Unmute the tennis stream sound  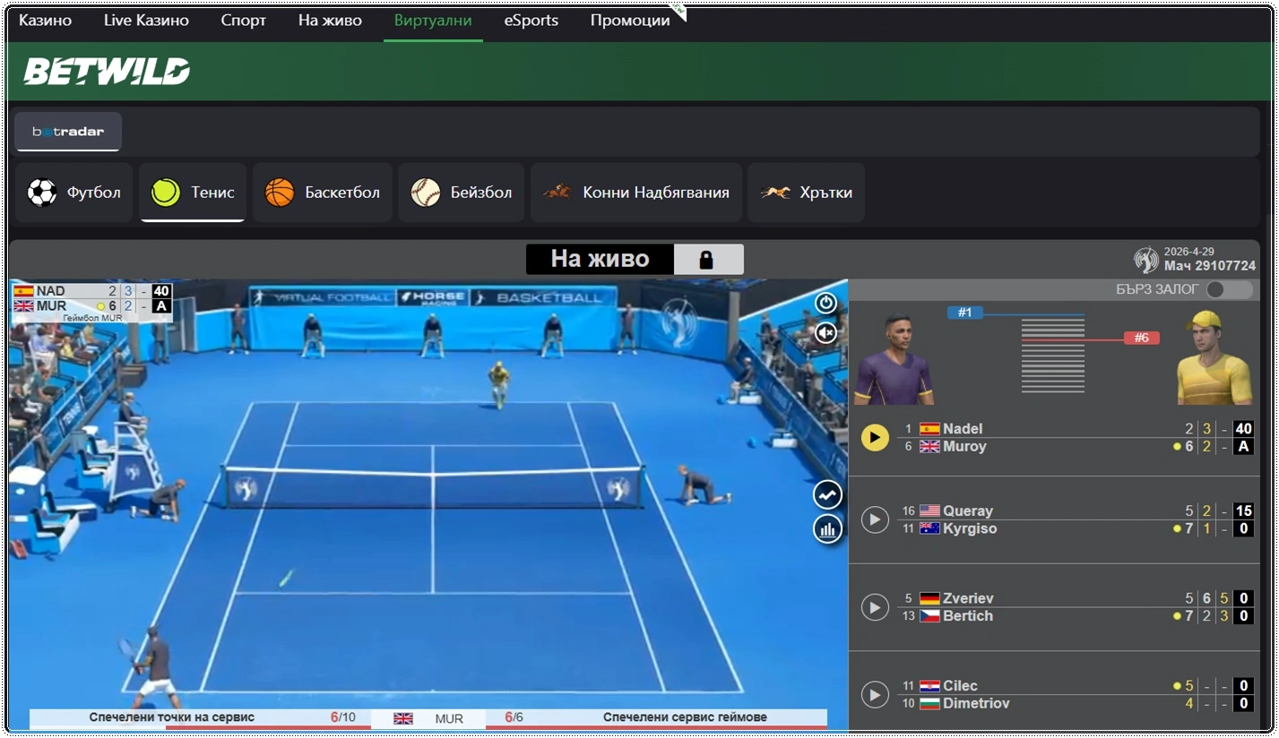pyautogui.click(x=825, y=333)
